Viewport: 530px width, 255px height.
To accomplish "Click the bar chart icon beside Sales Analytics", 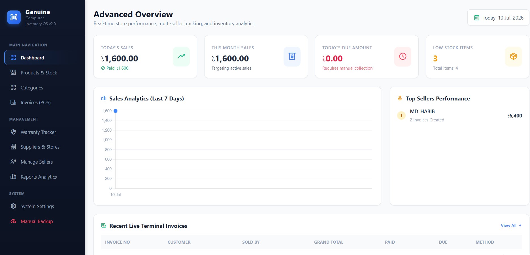I will point(104,98).
